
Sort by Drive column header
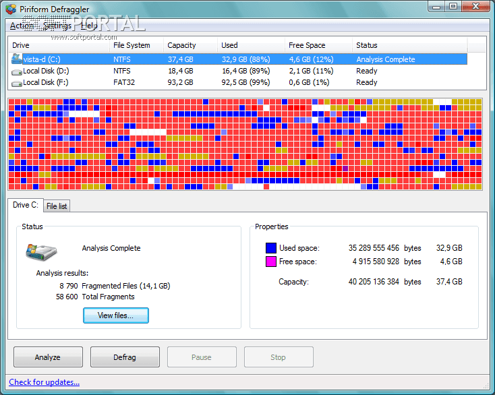[x=59, y=45]
